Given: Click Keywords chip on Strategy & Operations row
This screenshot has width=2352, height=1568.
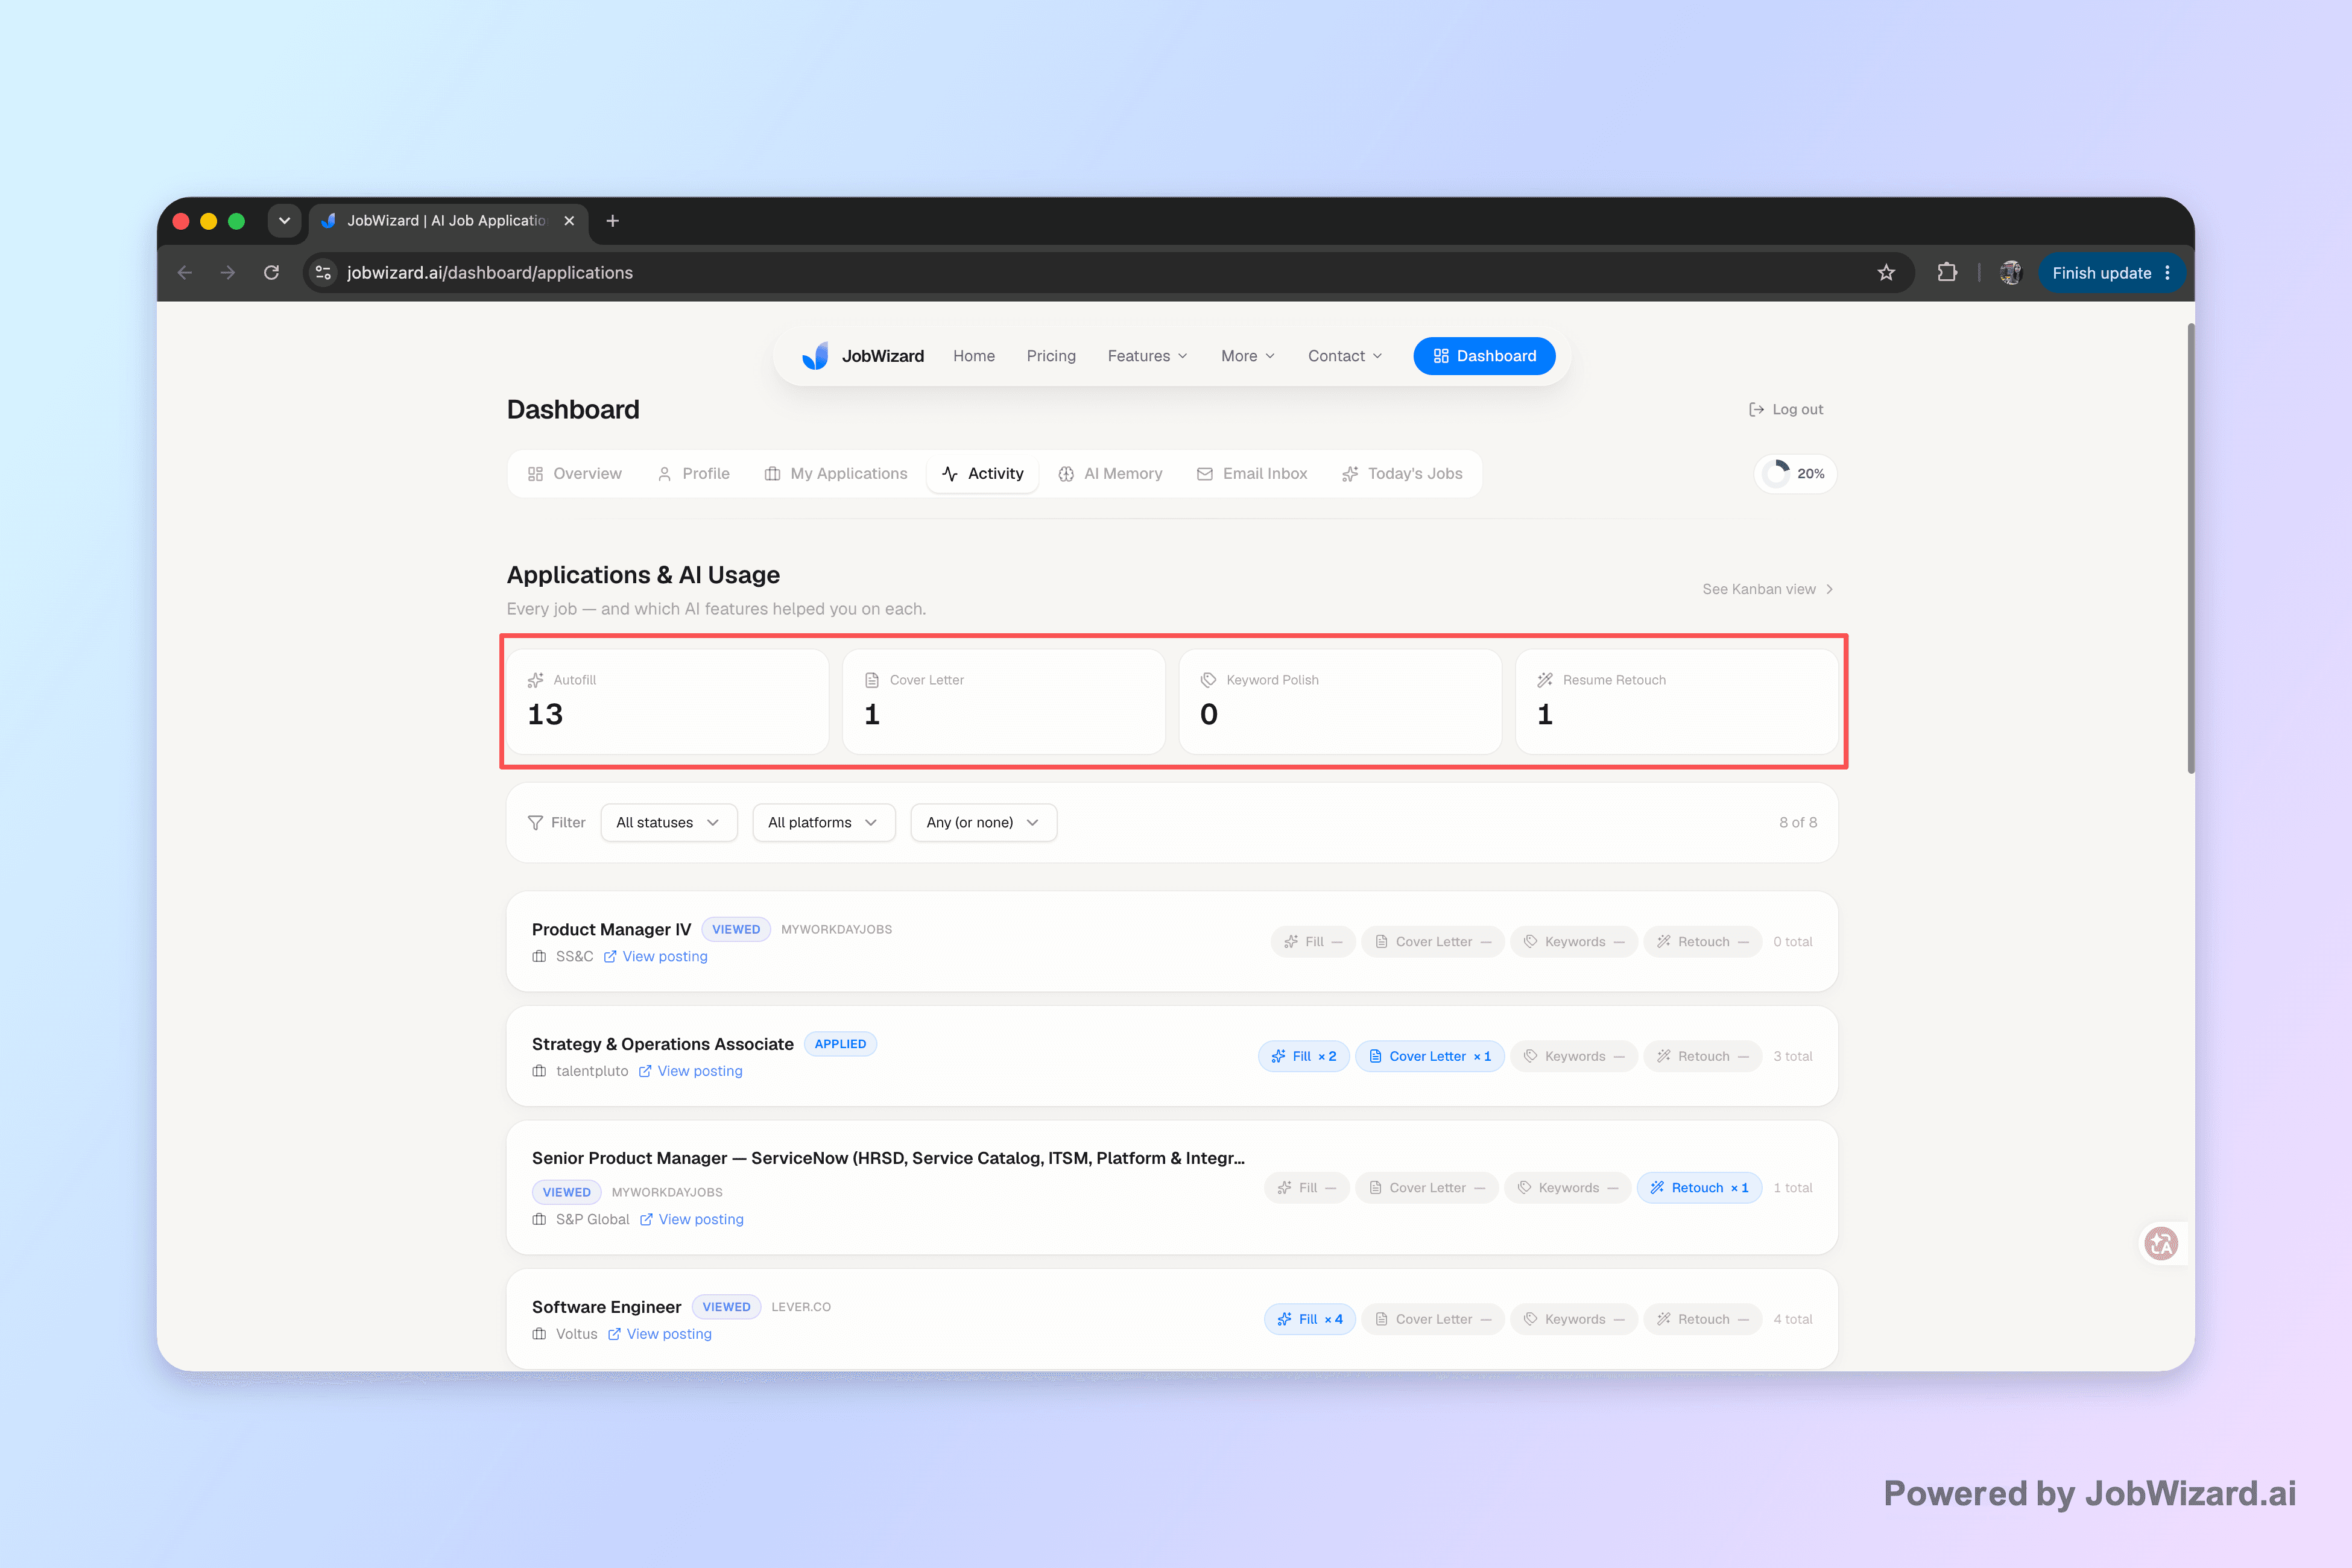Looking at the screenshot, I should (1574, 1057).
